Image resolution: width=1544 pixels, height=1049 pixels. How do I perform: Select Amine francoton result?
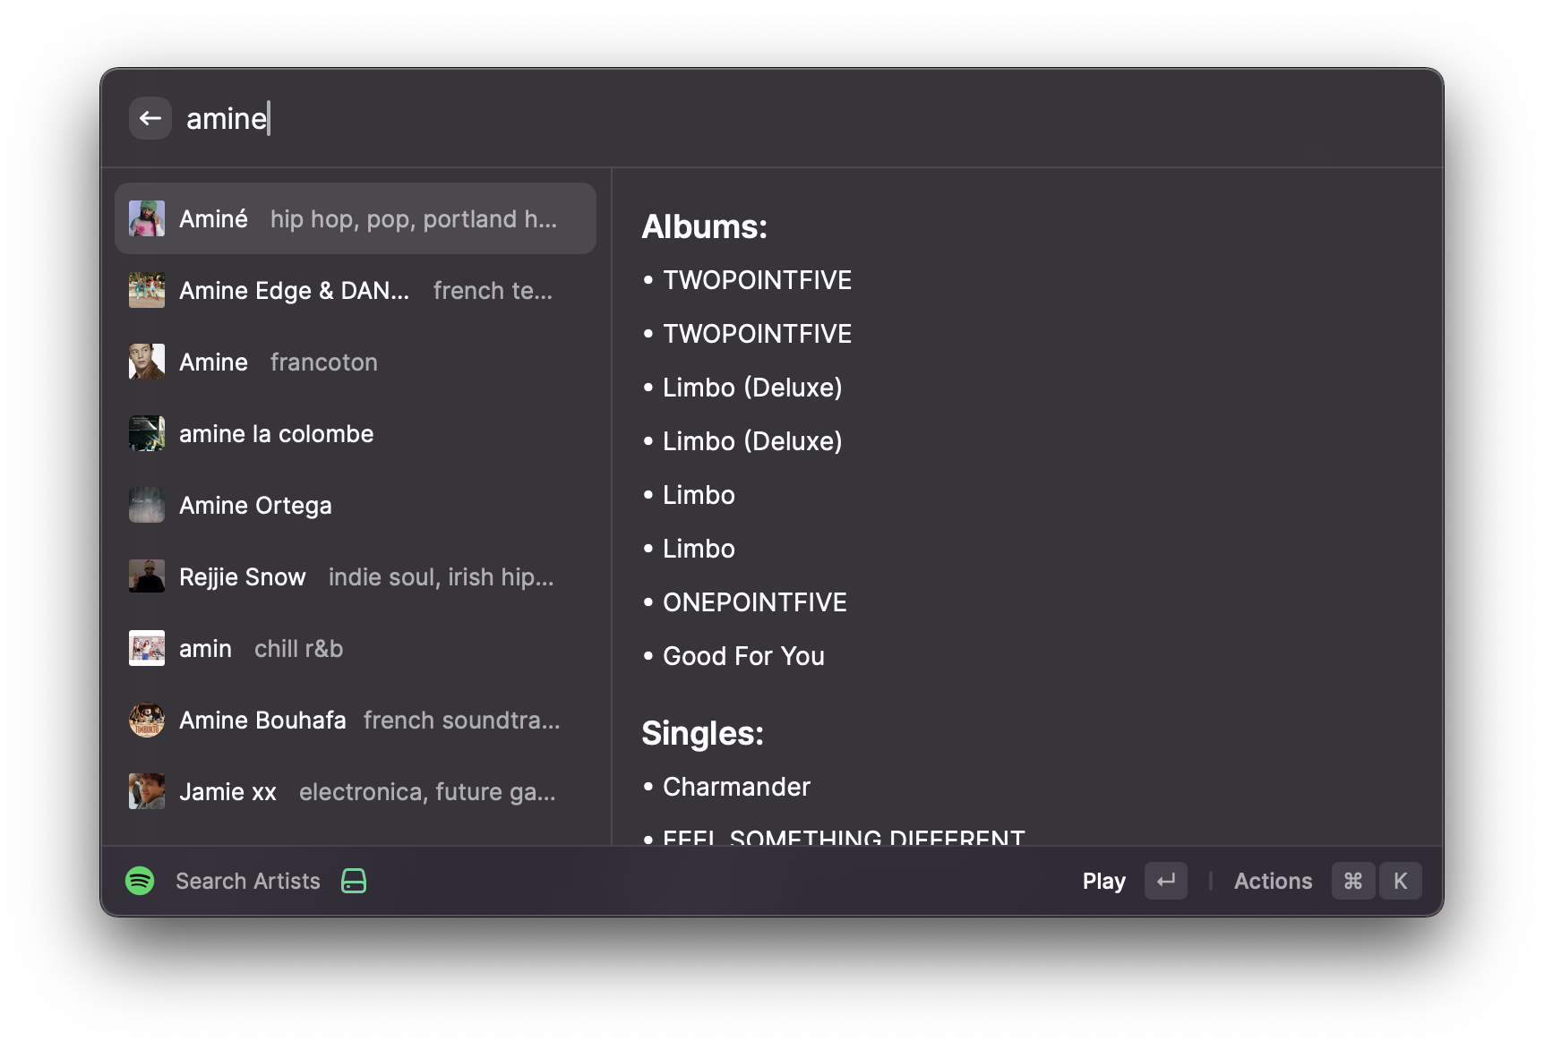tap(356, 362)
